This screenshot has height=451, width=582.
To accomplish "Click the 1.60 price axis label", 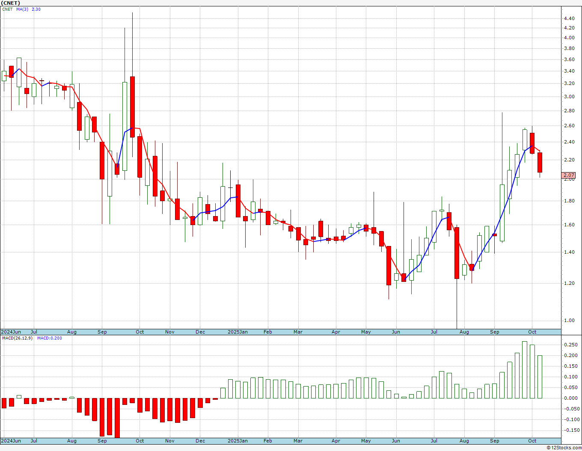I will pos(569,225).
